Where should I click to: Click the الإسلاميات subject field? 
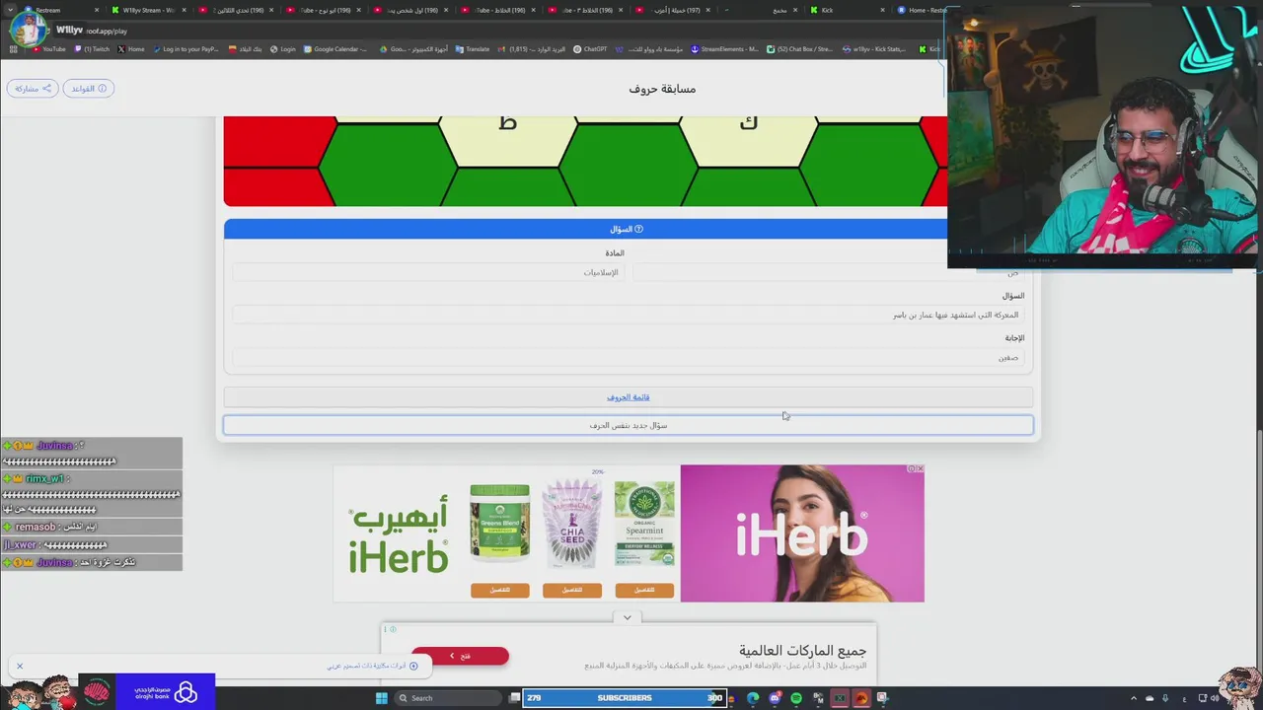(428, 272)
